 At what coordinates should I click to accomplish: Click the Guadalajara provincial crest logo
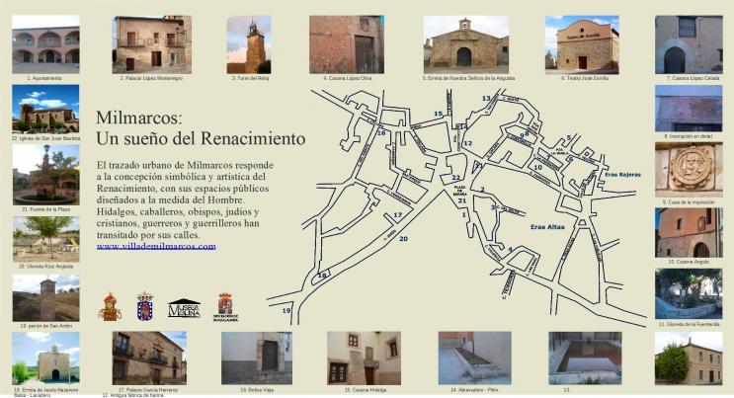point(224,306)
